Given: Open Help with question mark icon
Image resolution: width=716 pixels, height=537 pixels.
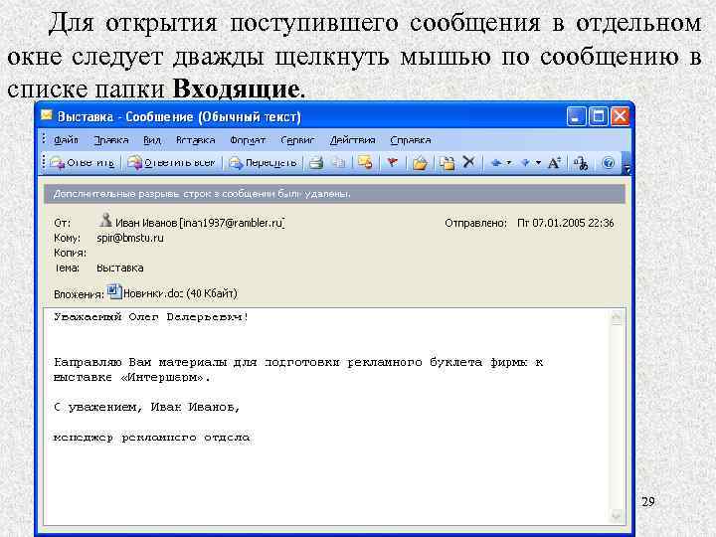Looking at the screenshot, I should pos(609,162).
